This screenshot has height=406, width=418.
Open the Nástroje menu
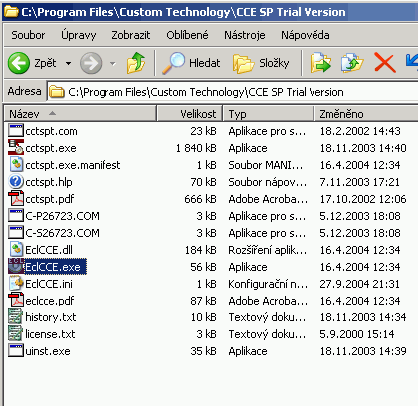tap(245, 35)
